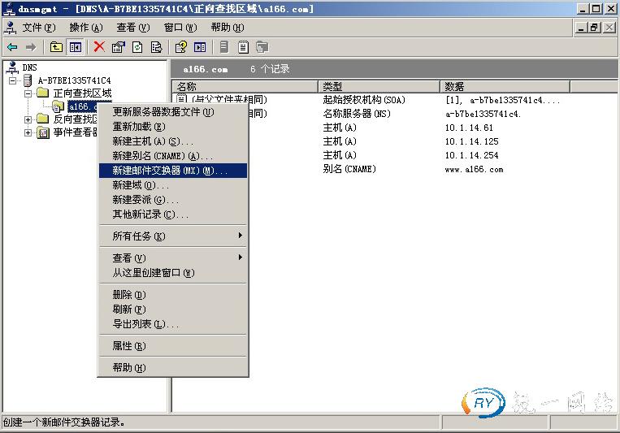Expand the 事件查看器 tree node

pos(28,132)
